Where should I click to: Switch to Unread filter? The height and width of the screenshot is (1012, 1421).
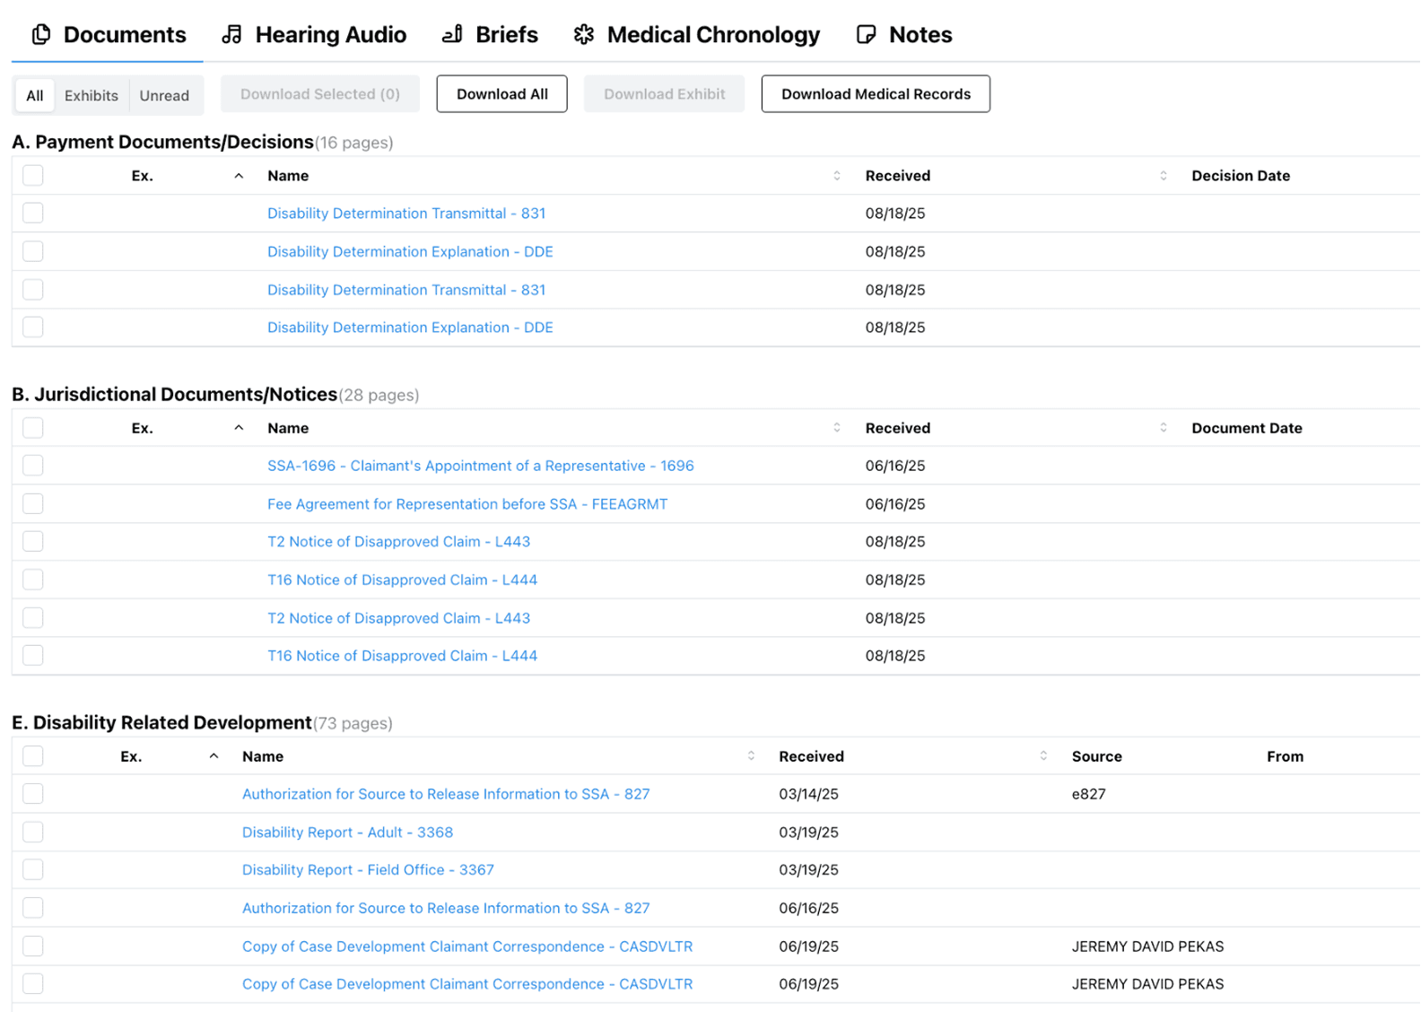click(x=164, y=95)
